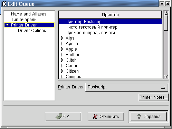Select Name and Aliases section
172x129 pixels.
[x=29, y=14]
